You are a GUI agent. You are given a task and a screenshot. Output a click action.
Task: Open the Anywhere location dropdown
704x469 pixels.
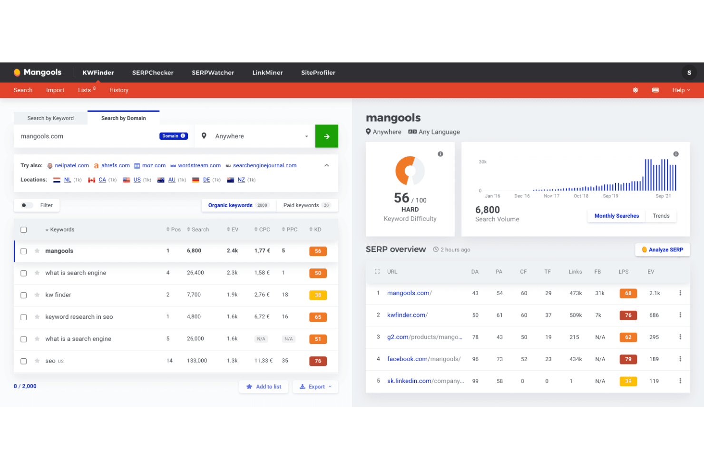(255, 136)
